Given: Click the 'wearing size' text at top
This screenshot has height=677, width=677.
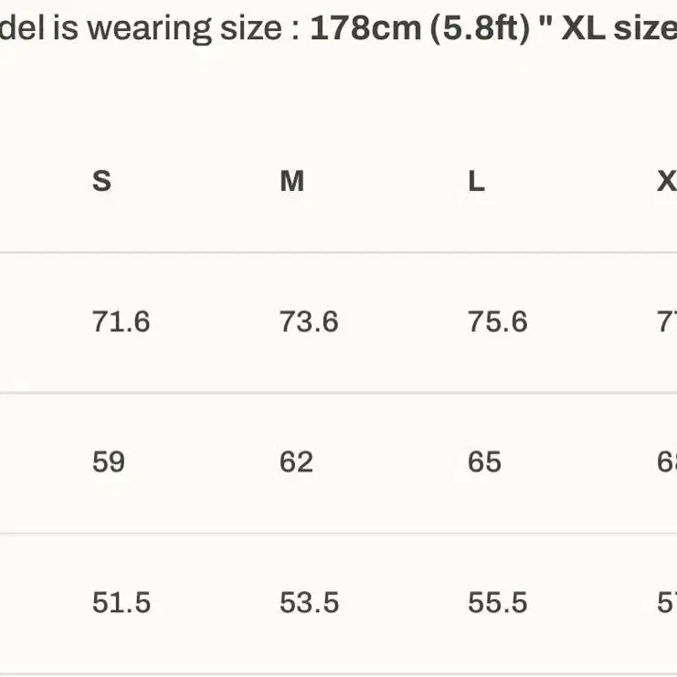Looking at the screenshot, I should (185, 29).
